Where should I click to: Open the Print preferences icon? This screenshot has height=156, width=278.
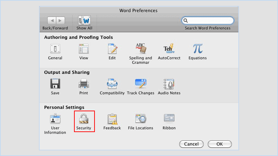pyautogui.click(x=84, y=84)
